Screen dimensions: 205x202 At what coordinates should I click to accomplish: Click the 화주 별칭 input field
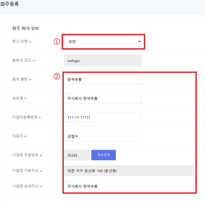[103, 79]
